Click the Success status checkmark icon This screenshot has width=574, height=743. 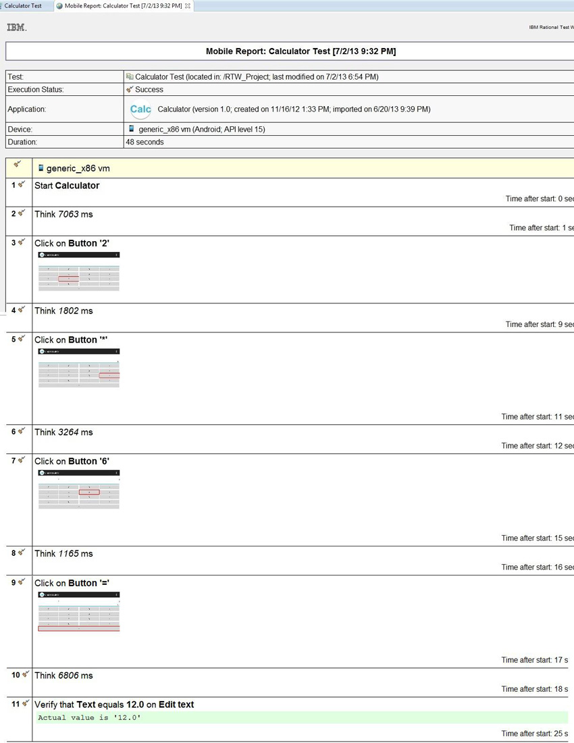(x=130, y=89)
